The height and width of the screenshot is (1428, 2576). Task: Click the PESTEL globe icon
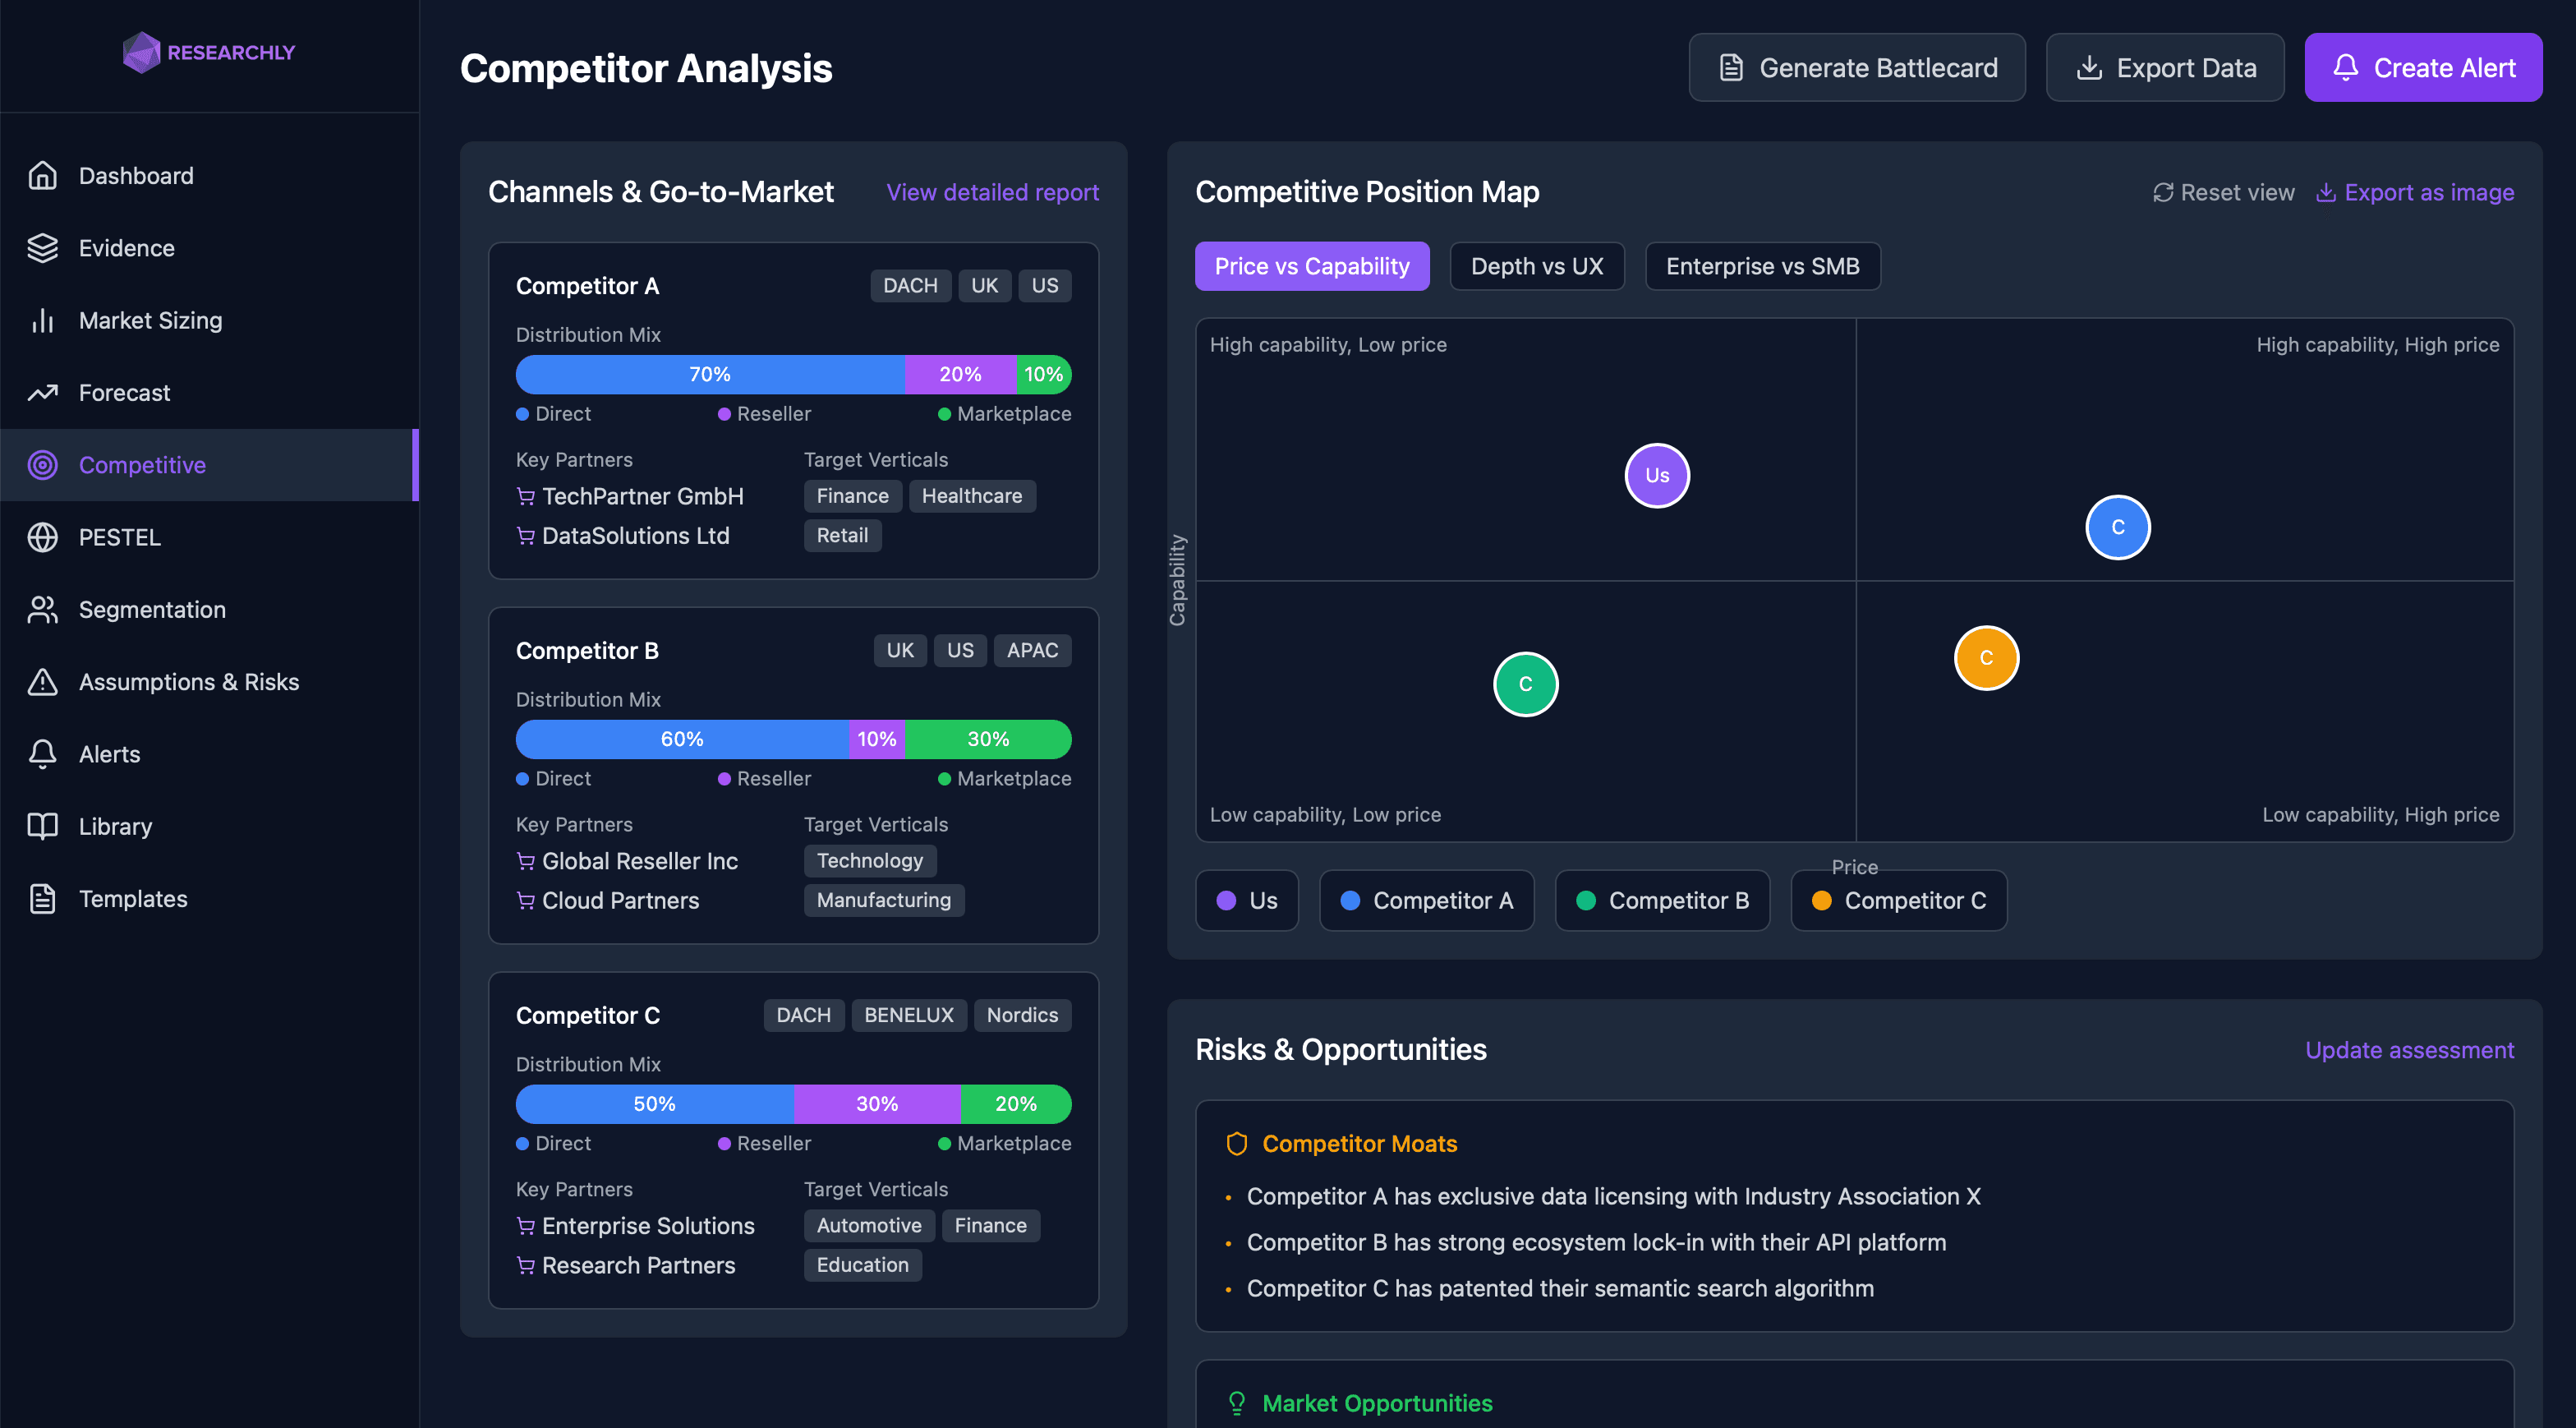pos(42,537)
